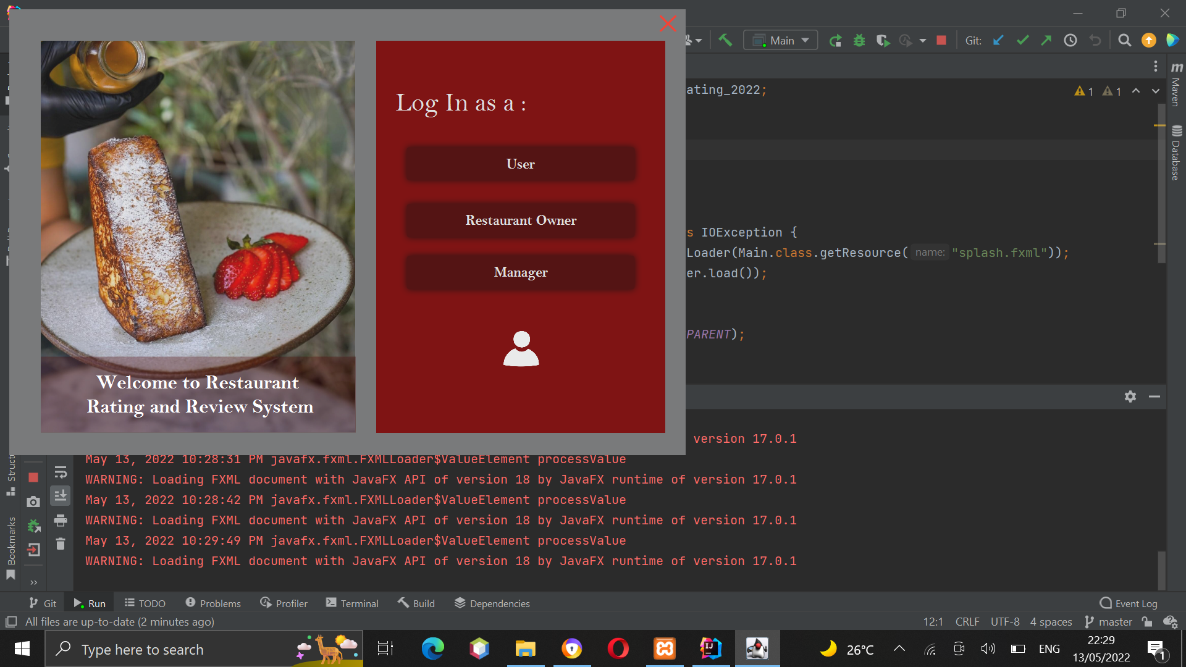Toggle soft-wrap in the Run console
Viewport: 1186px width, 667px height.
60,472
